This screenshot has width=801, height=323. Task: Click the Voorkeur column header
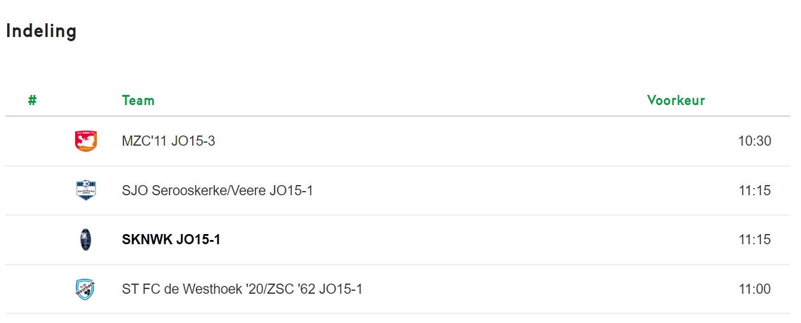(676, 100)
